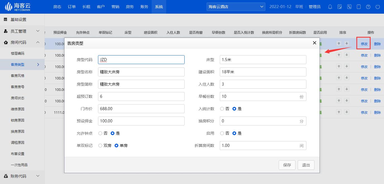Image resolution: width=384 pixels, height=184 pixels.
Task: Open the 客户 top menu
Action: coord(101,7)
